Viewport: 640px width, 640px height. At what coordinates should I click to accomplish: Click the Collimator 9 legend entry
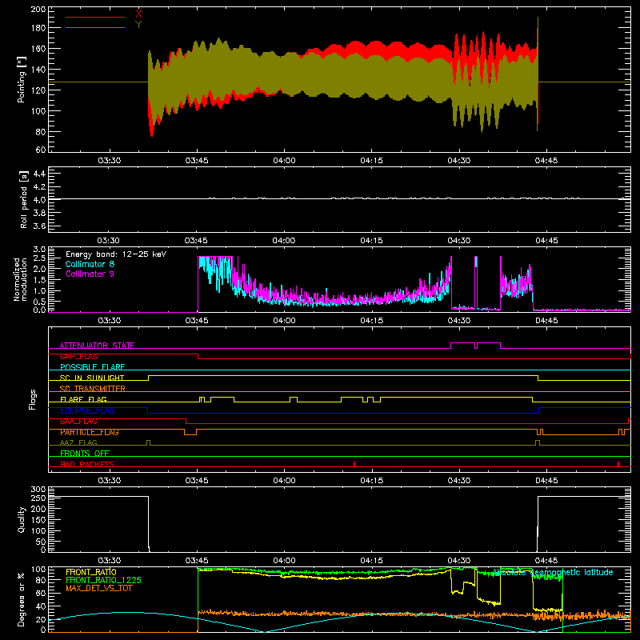(x=90, y=274)
